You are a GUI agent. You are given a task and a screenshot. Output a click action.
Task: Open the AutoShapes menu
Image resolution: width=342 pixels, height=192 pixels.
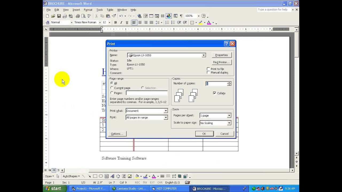click(x=71, y=176)
